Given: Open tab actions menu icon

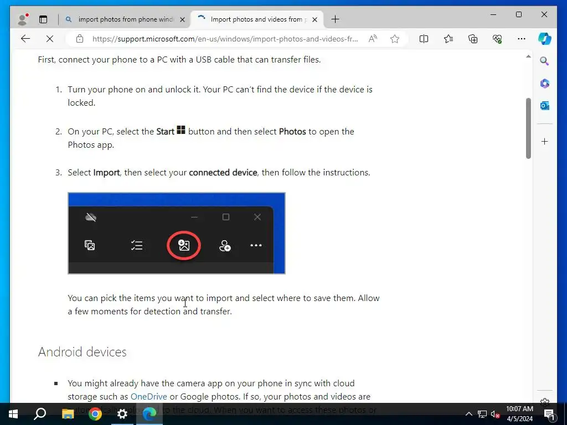Looking at the screenshot, I should [43, 19].
